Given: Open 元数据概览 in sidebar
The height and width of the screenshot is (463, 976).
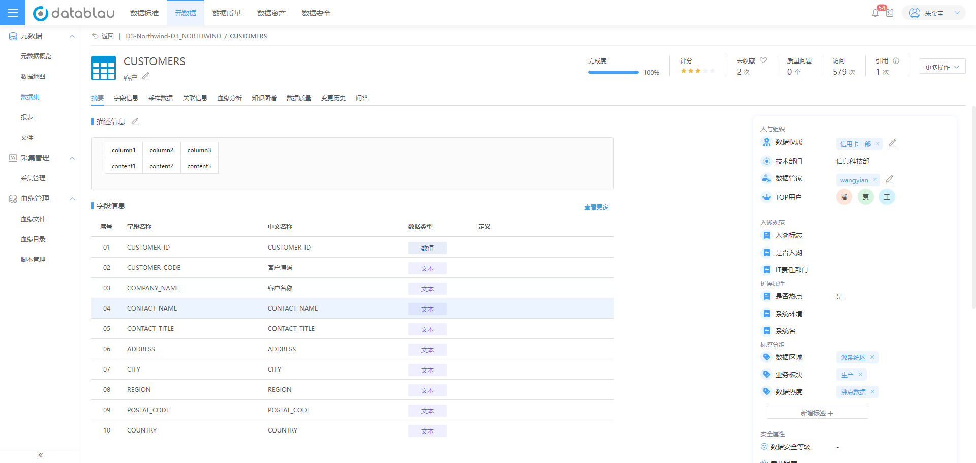Looking at the screenshot, I should pos(36,56).
